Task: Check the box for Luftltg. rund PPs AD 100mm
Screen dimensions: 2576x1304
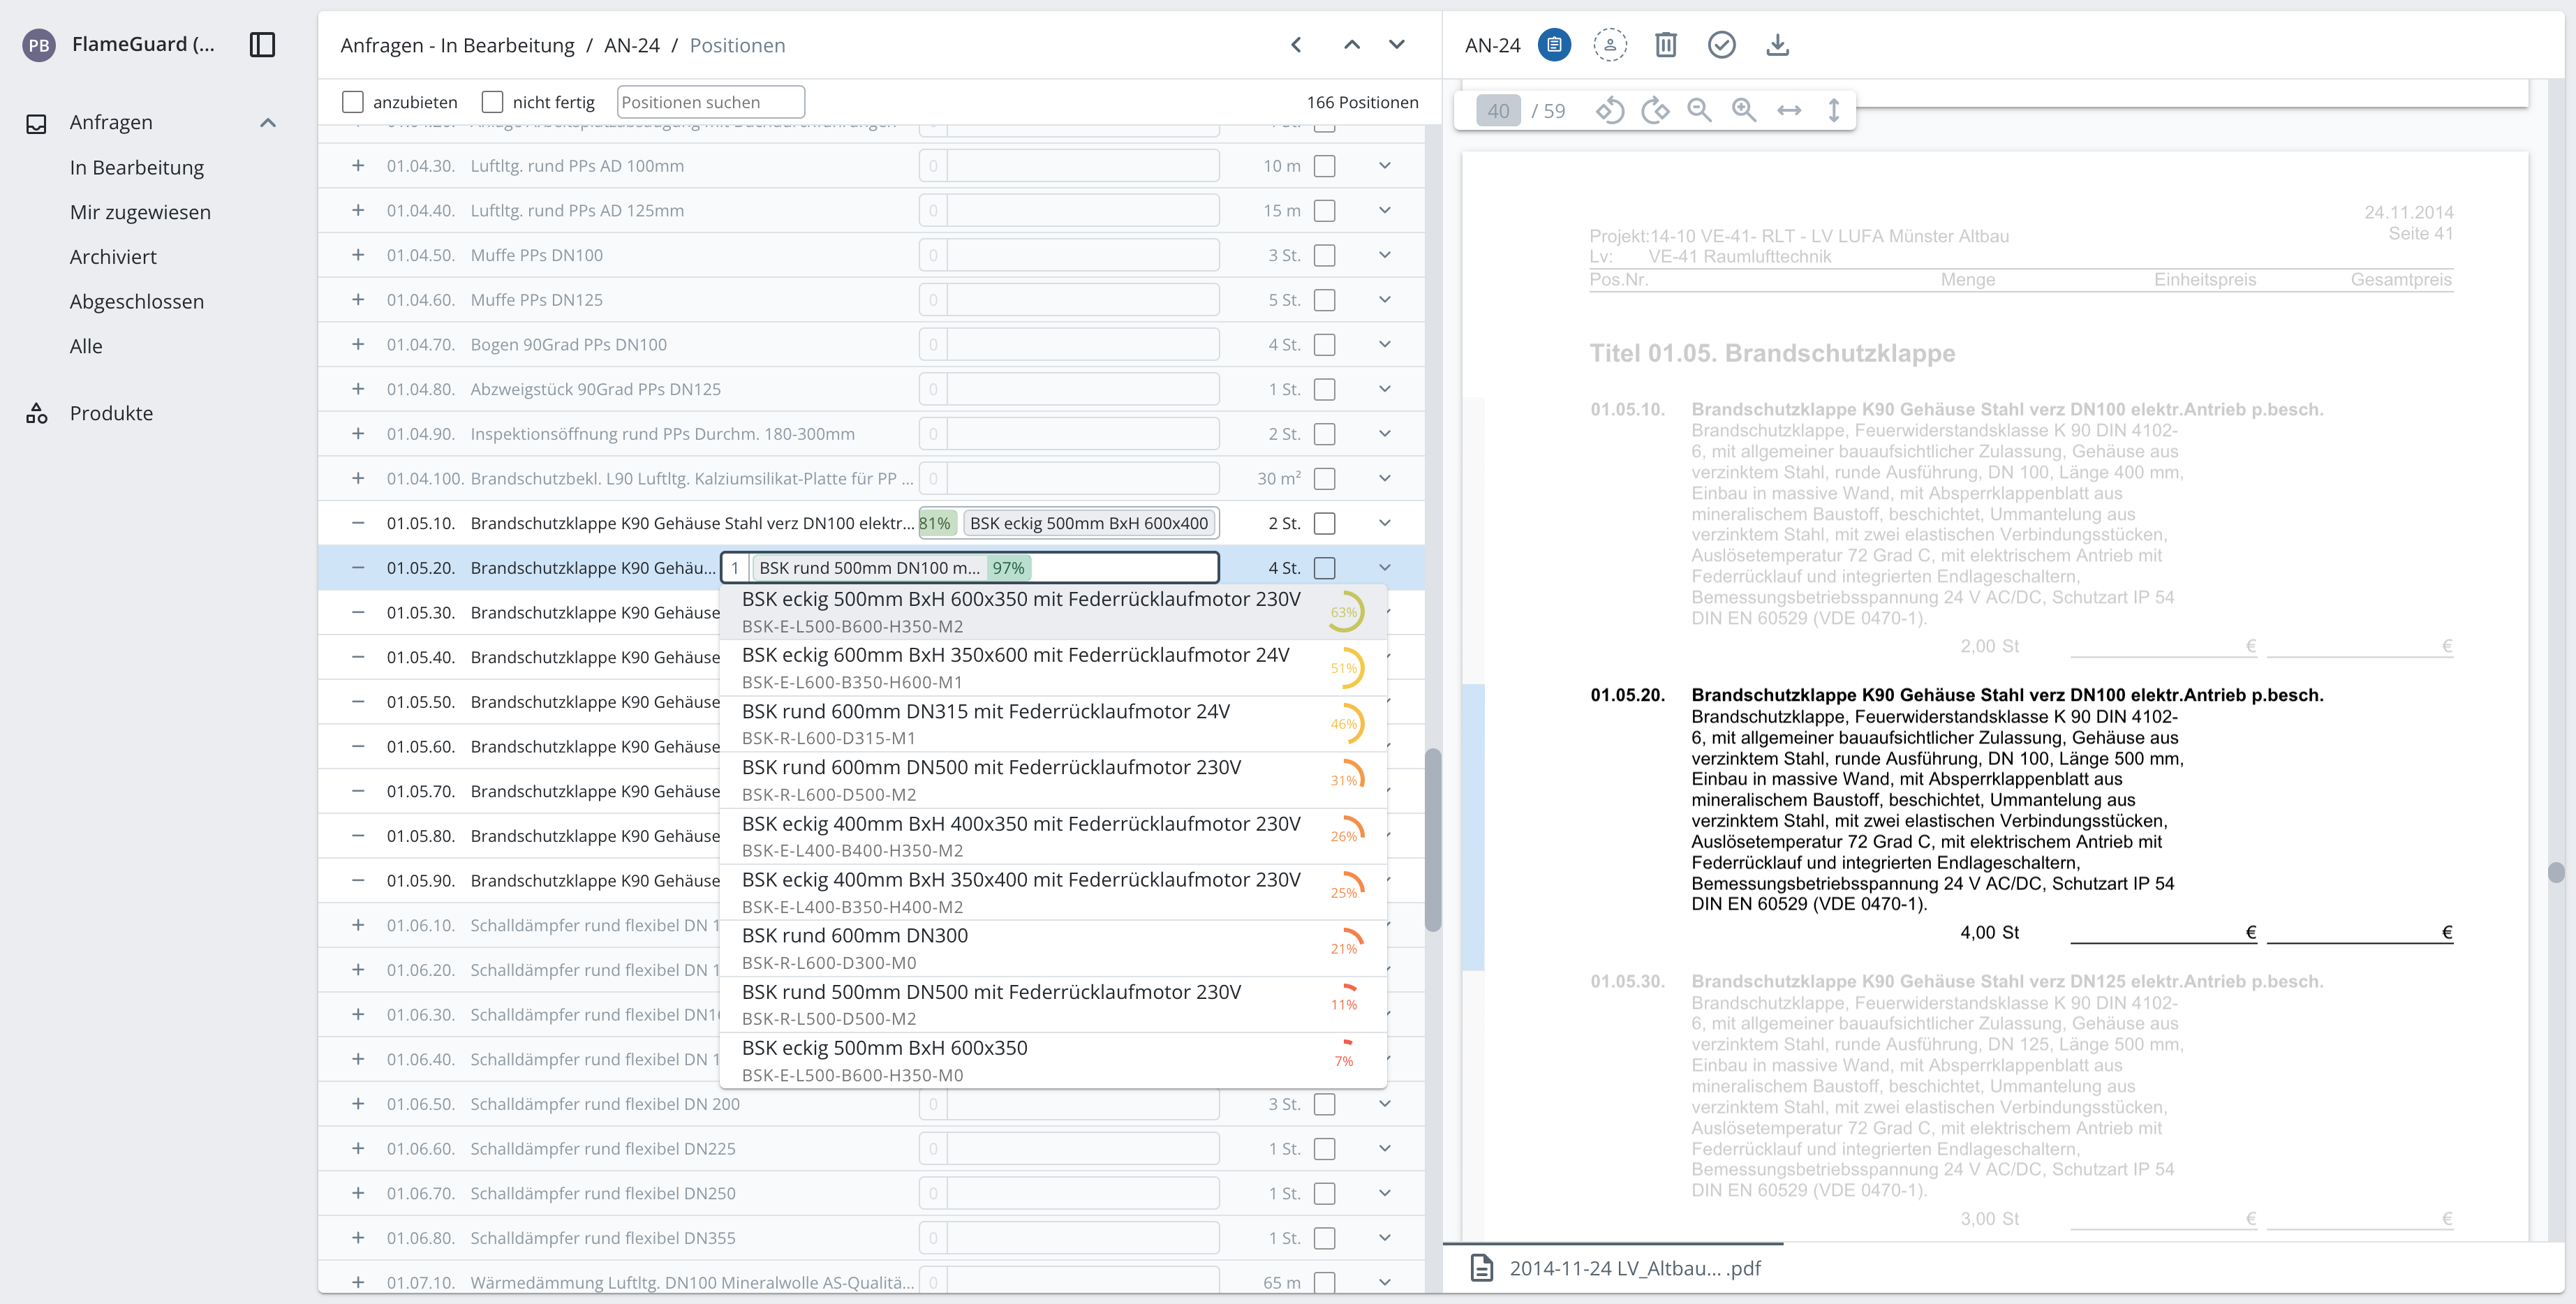Action: (1325, 166)
